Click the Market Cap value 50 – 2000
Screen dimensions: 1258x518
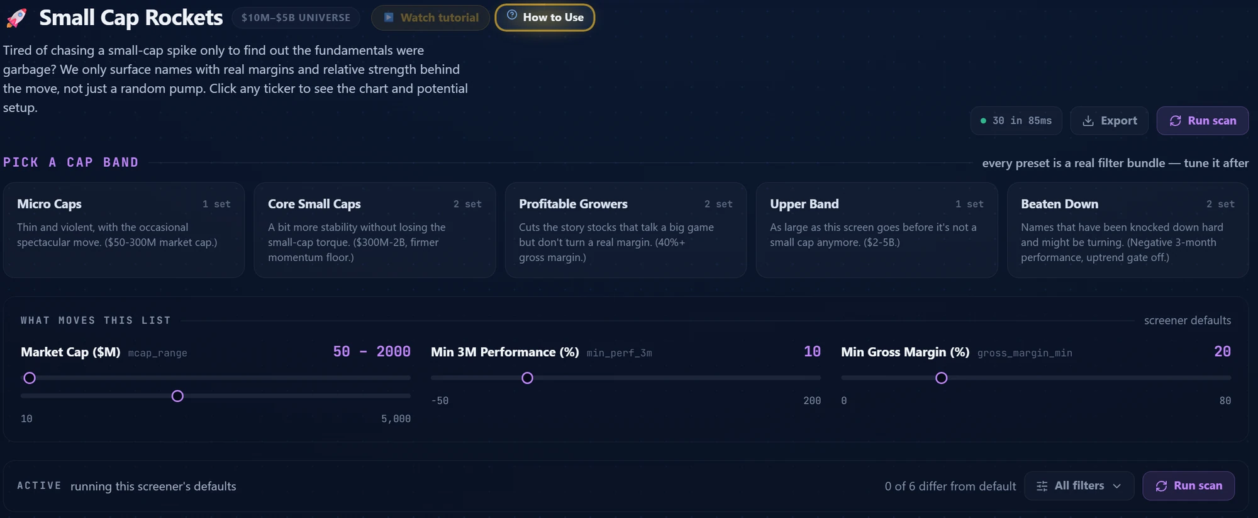click(x=372, y=352)
